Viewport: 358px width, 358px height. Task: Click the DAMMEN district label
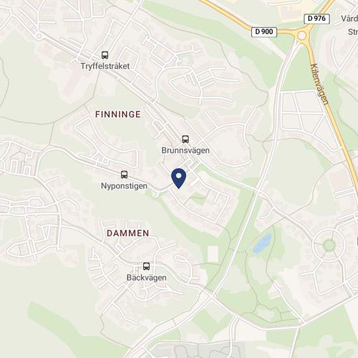128,233
